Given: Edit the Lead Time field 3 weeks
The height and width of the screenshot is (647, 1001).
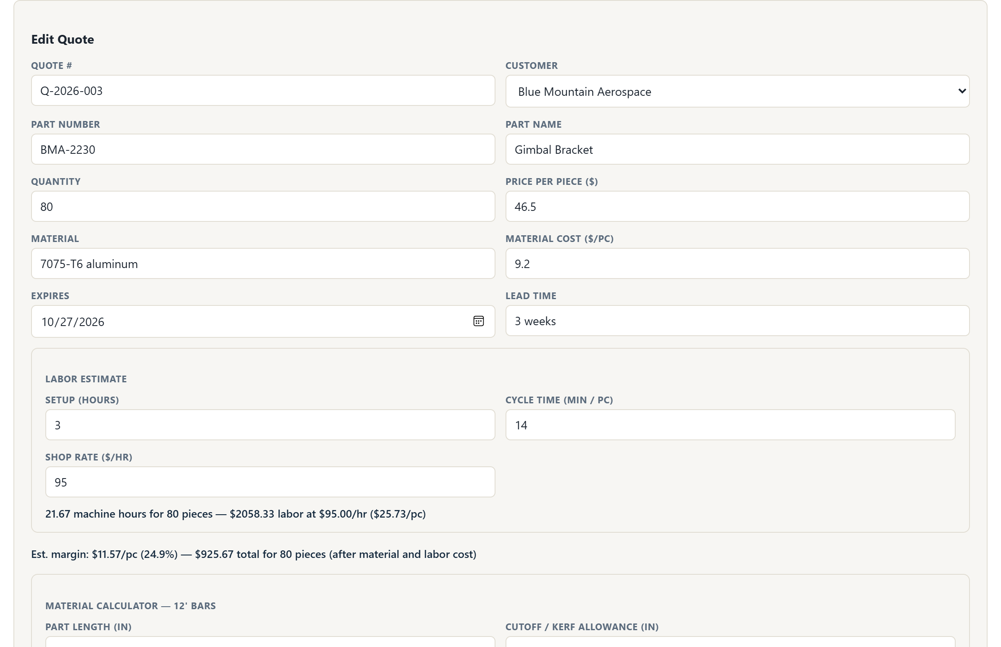Looking at the screenshot, I should [x=737, y=321].
